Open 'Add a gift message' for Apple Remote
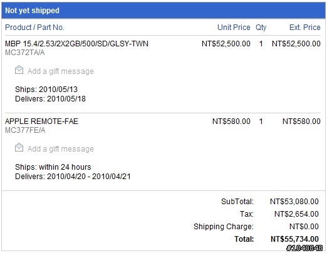 pos(61,149)
